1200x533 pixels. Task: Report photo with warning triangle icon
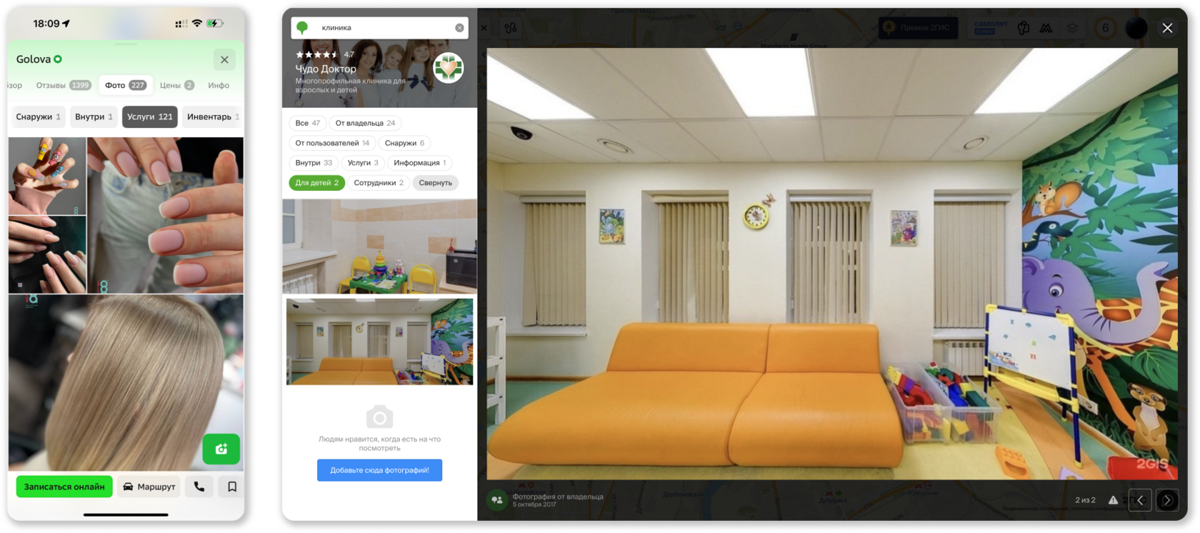(1113, 500)
